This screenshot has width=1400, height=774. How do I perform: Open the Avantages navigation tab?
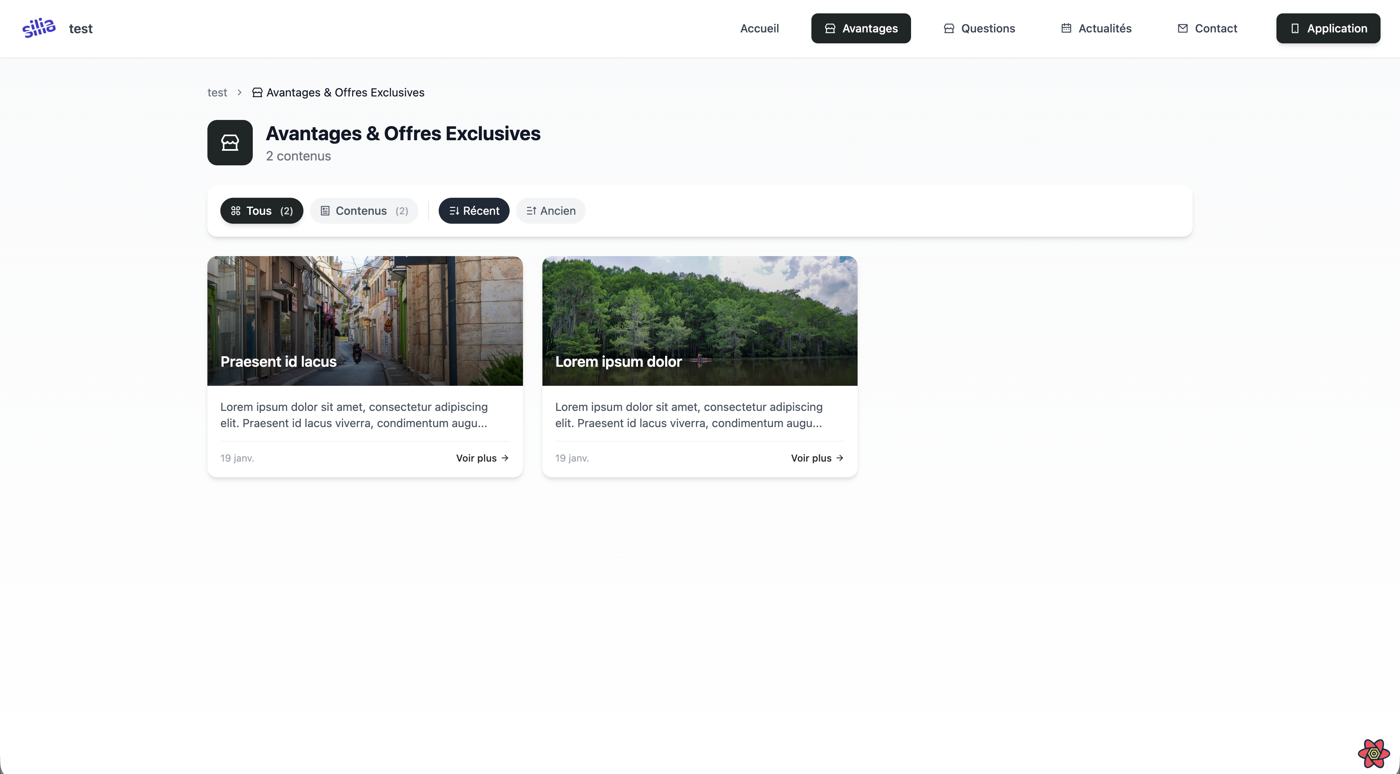tap(861, 28)
